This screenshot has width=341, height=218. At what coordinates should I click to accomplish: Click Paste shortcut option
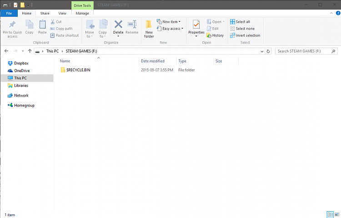65,35
